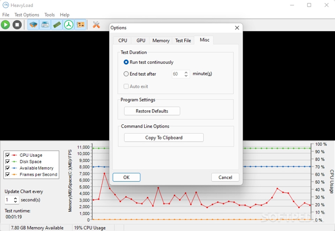Click the minutes field showing 60
This screenshot has height=231, width=335.
[x=178, y=74]
